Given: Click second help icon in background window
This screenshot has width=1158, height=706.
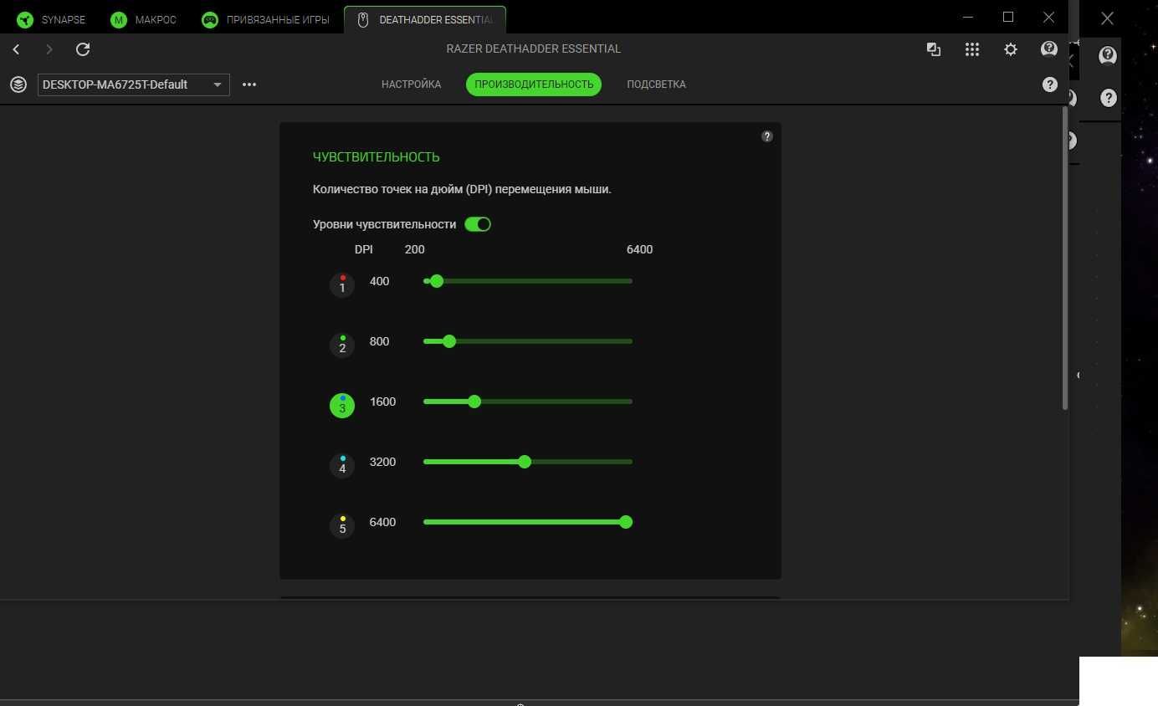Looking at the screenshot, I should 1109,98.
